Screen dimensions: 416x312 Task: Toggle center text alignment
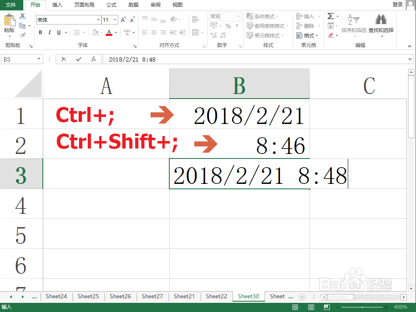154,32
